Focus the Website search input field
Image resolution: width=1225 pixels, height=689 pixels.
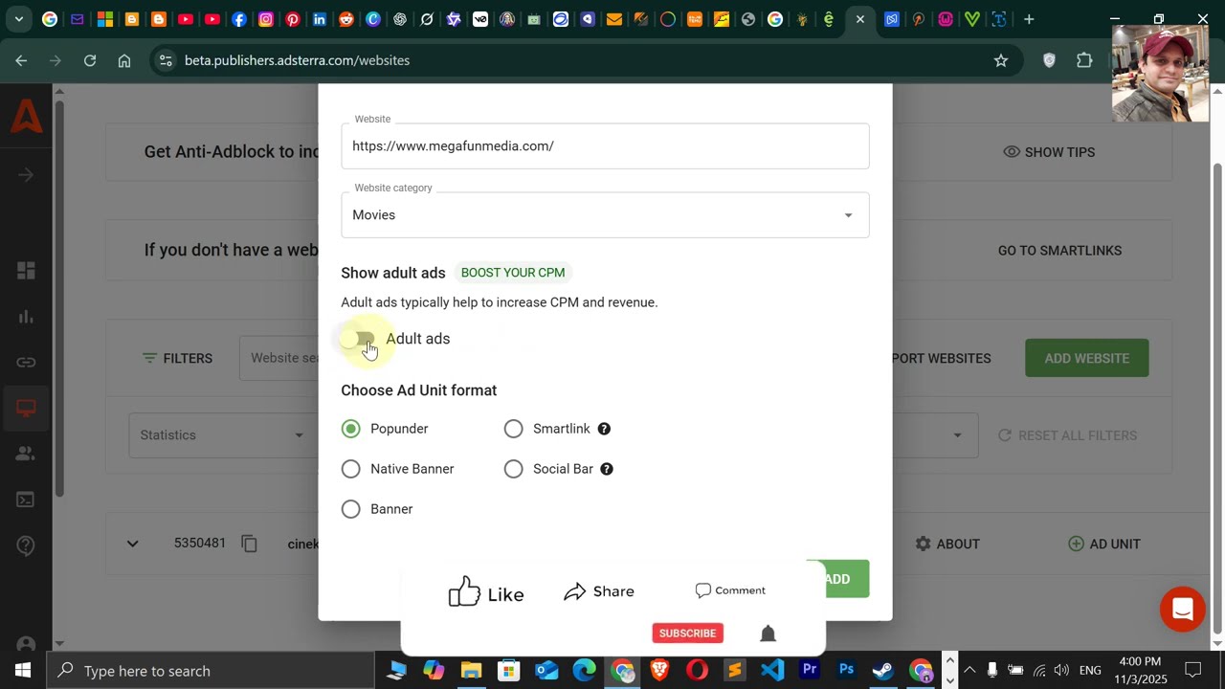point(279,358)
